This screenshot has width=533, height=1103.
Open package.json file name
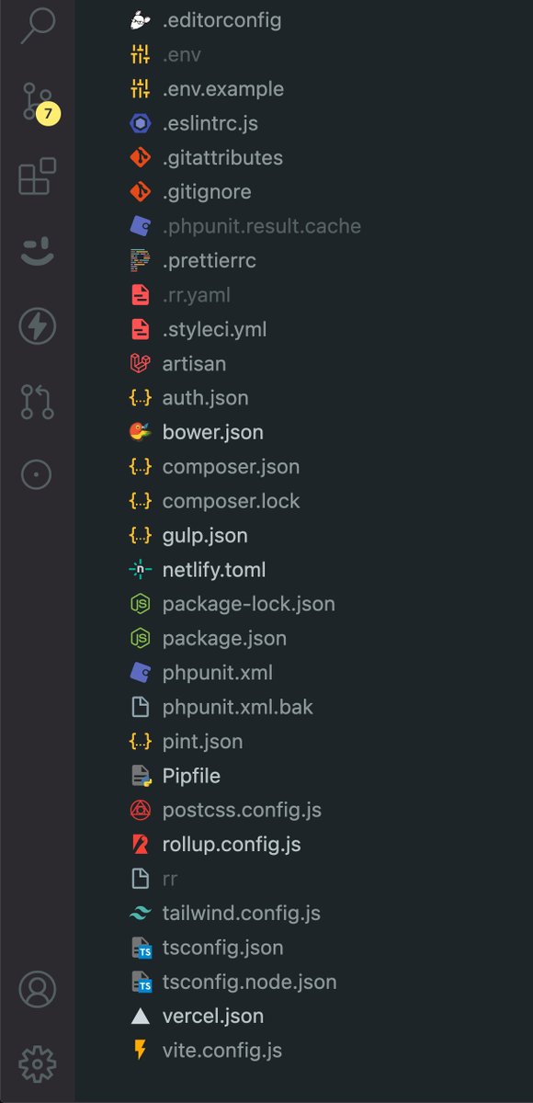[225, 639]
